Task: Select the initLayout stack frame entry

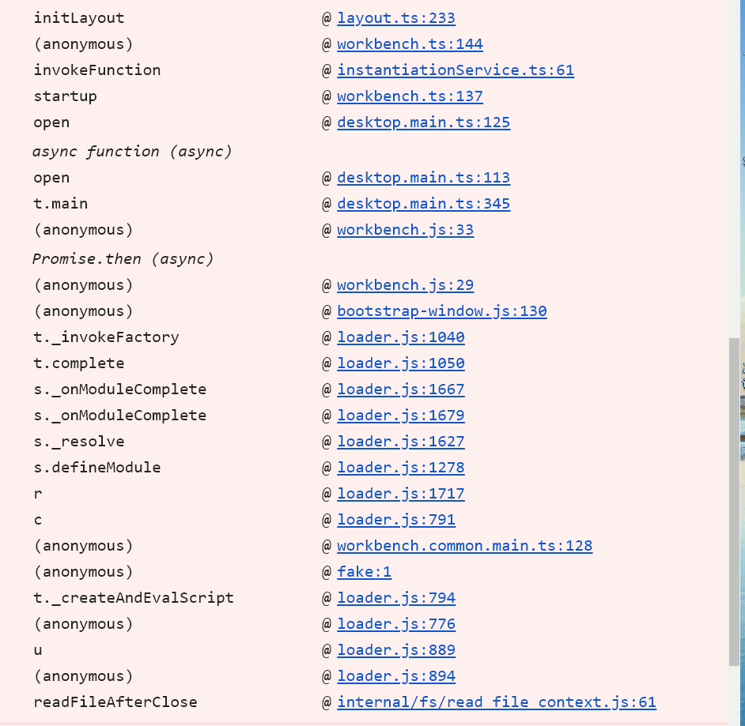Action: click(x=78, y=17)
